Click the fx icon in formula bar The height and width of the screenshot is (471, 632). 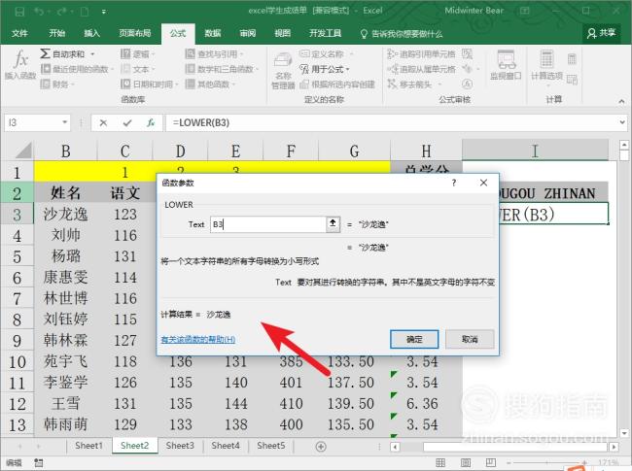[x=151, y=122]
